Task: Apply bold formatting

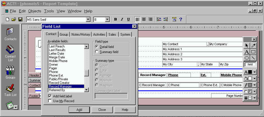Action: point(116,19)
